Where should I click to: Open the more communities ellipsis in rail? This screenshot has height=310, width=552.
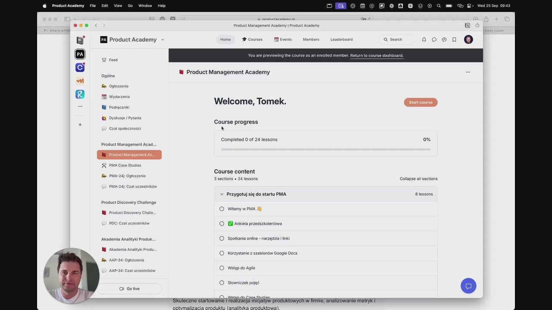pos(80,106)
